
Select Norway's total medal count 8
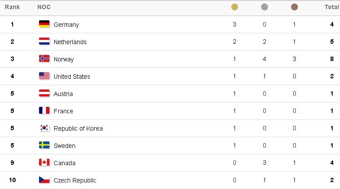(x=332, y=59)
